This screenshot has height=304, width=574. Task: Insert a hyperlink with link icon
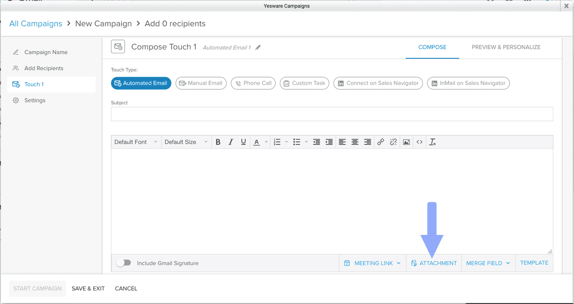pyautogui.click(x=380, y=142)
